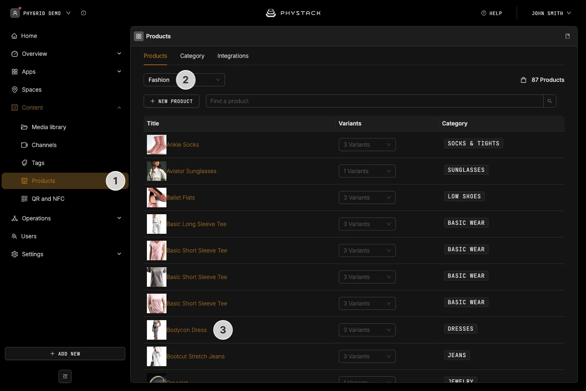Click the Add New button
This screenshot has width=586, height=391.
[65, 354]
